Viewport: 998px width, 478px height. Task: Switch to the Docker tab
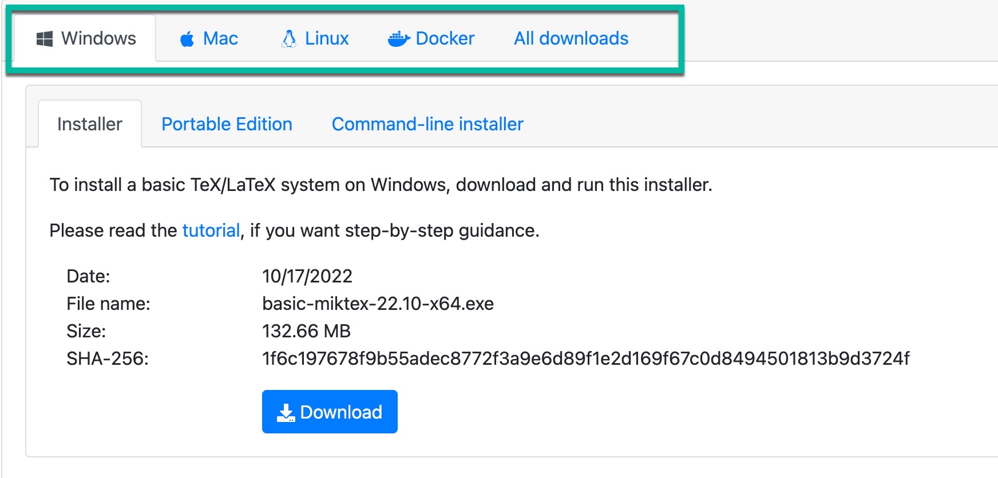[431, 39]
